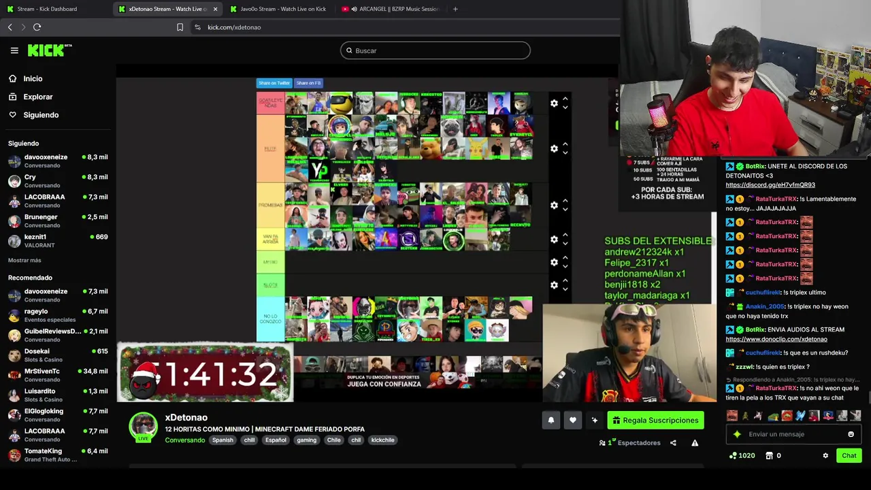This screenshot has height=490, width=871.
Task: Insert first emote from chat emote row
Action: tap(732, 416)
